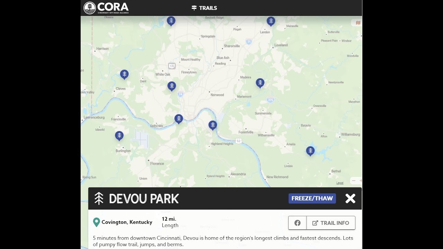The width and height of the screenshot is (443, 249).
Task: Select the trail pin near Beckett Ridge
Action: [x=171, y=21]
